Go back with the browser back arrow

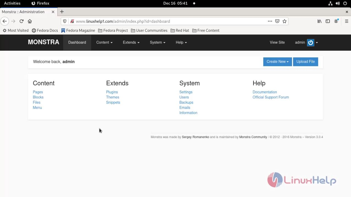[x=5, y=21]
